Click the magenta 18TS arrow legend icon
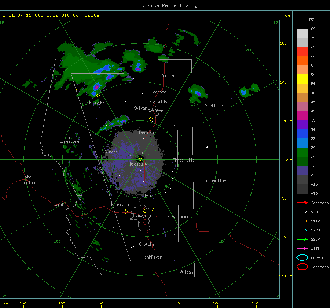 302,249
